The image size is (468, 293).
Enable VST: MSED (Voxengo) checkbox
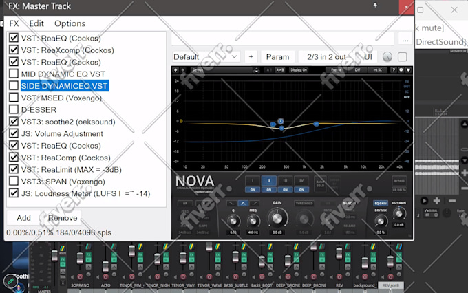(14, 98)
